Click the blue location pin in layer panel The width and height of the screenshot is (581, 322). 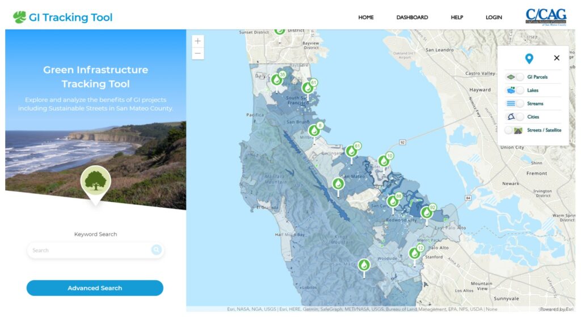tap(529, 58)
